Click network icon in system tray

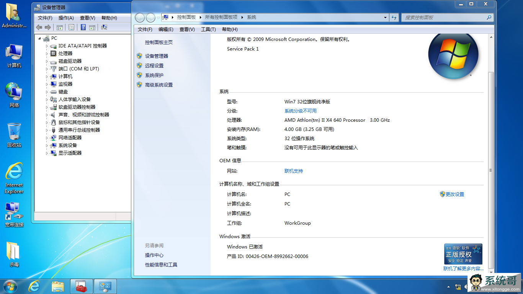click(458, 286)
